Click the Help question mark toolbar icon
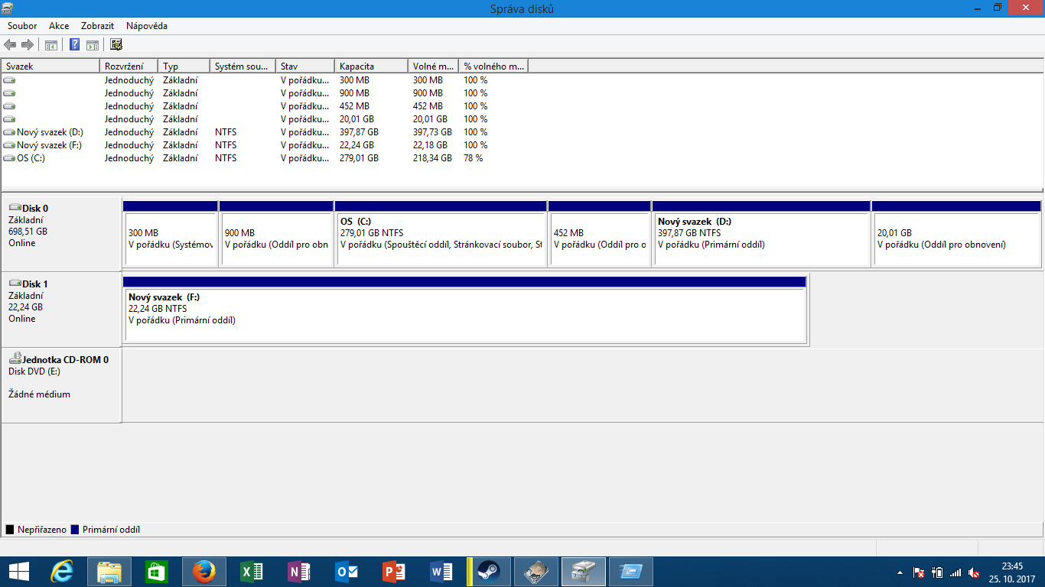The height and width of the screenshot is (587, 1045). 75,45
